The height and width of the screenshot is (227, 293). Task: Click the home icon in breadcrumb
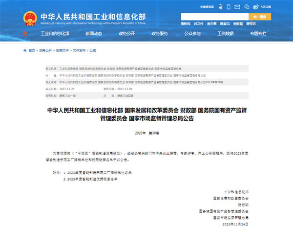[25, 50]
